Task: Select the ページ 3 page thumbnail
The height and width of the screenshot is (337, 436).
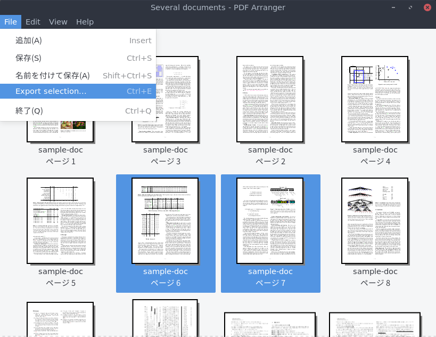Action: click(165, 99)
